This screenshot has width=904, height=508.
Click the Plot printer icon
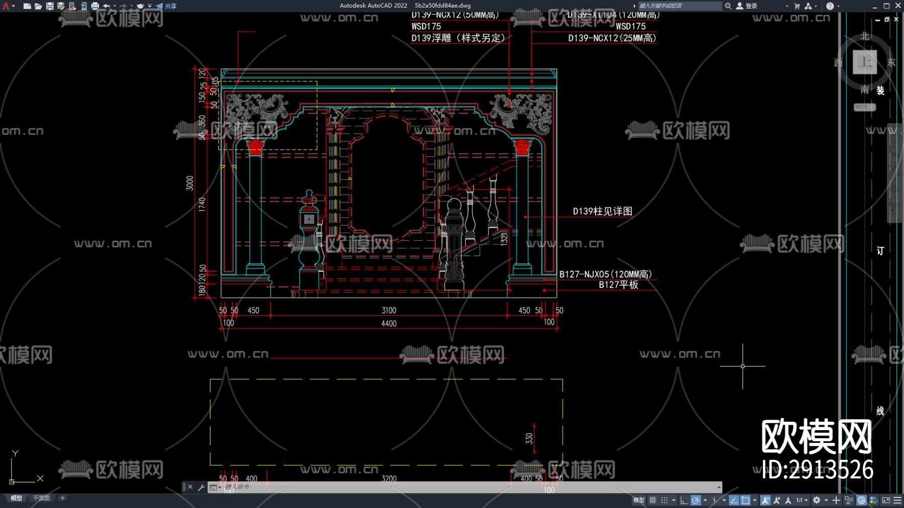point(95,6)
